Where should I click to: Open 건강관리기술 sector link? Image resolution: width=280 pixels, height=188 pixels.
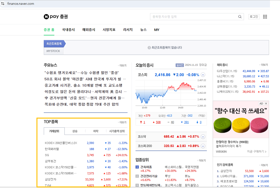click(x=149, y=176)
